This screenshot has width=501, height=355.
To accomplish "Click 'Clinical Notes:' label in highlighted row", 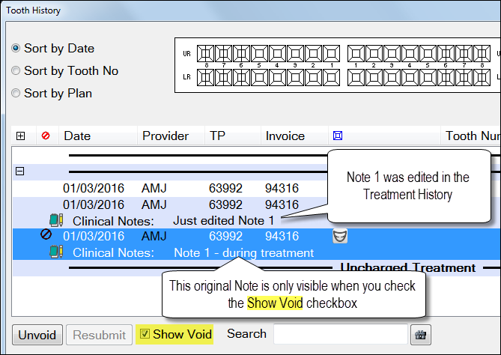I will [113, 252].
